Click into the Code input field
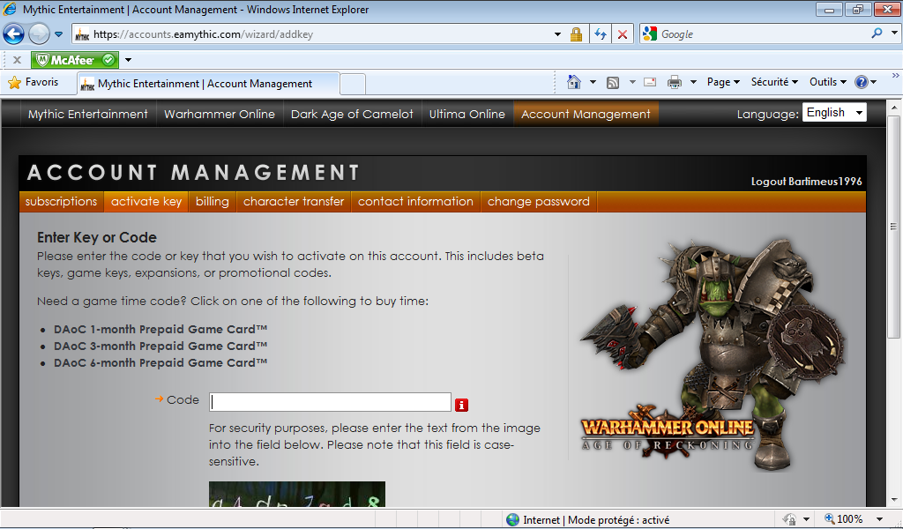Screen dimensions: 903x529 coord(330,402)
